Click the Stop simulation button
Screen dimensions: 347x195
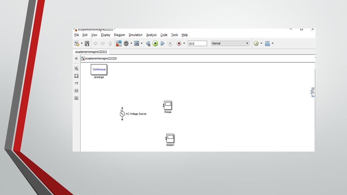tap(170, 44)
